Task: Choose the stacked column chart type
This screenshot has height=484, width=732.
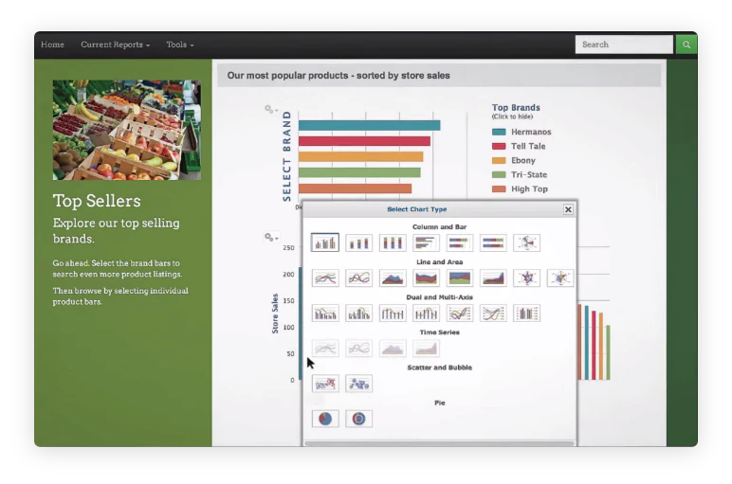Action: [358, 242]
